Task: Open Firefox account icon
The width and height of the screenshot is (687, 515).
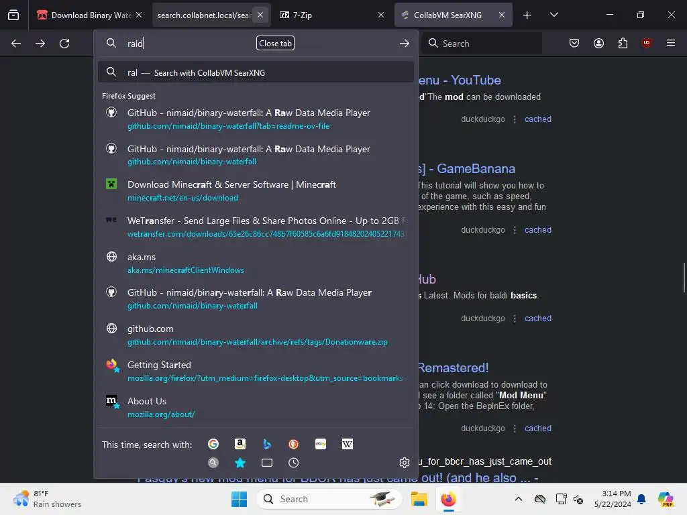Action: click(x=598, y=43)
